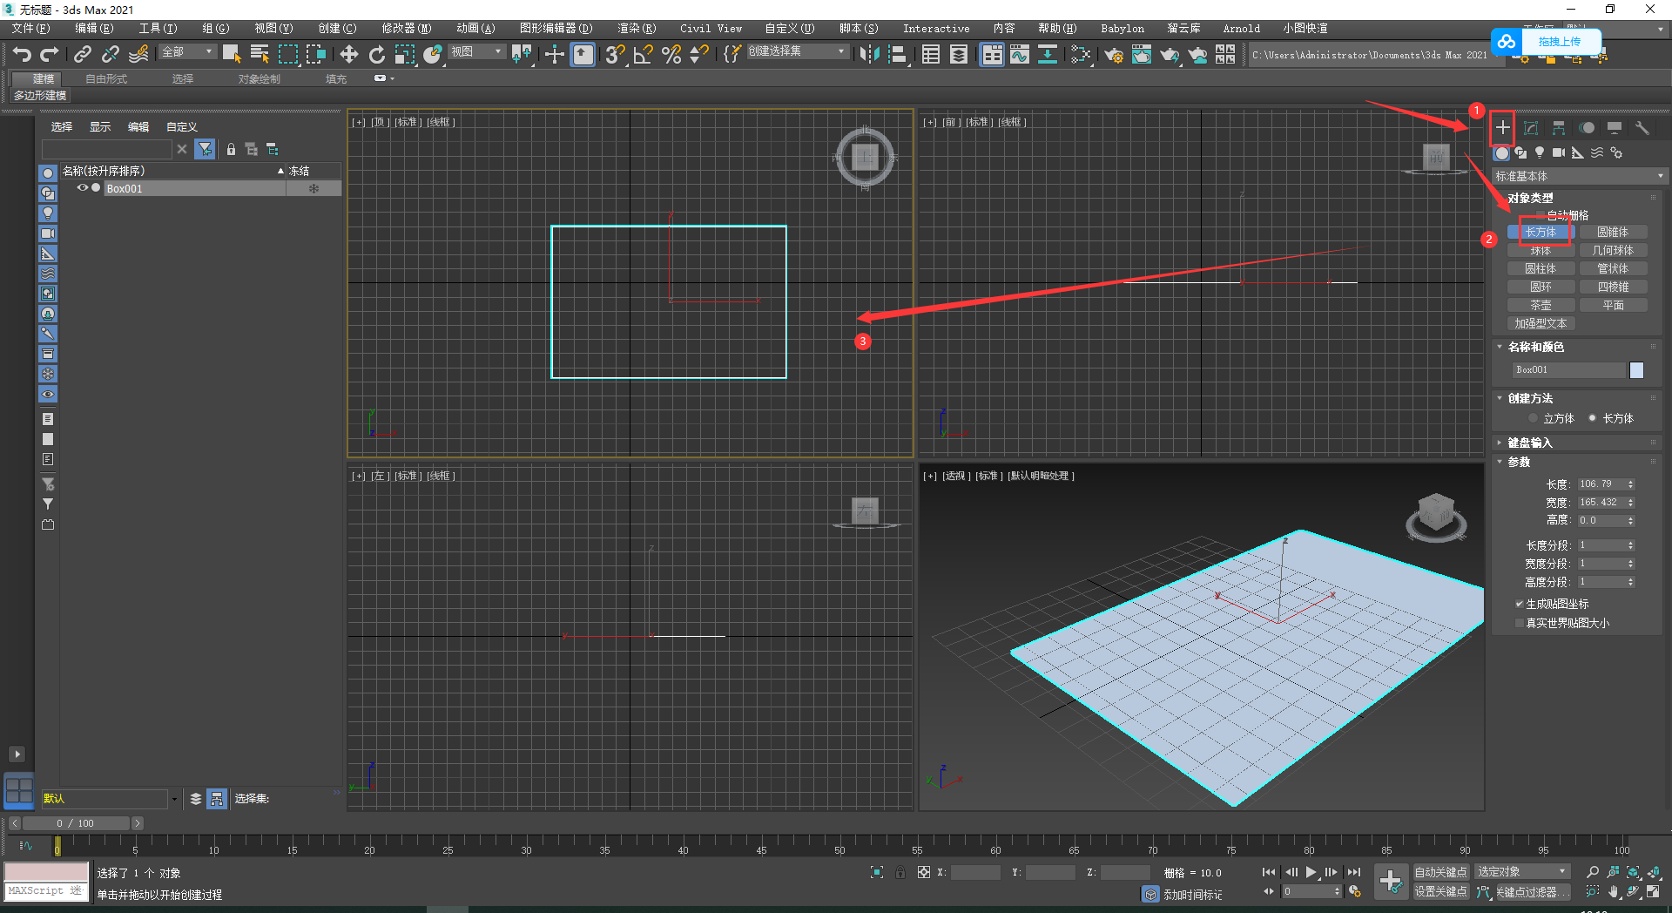
Task: Click the Unlink Selection tool
Action: pyautogui.click(x=111, y=55)
